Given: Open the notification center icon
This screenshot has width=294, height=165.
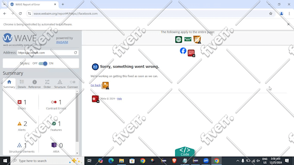Looking at the screenshot, I should click(287, 161).
